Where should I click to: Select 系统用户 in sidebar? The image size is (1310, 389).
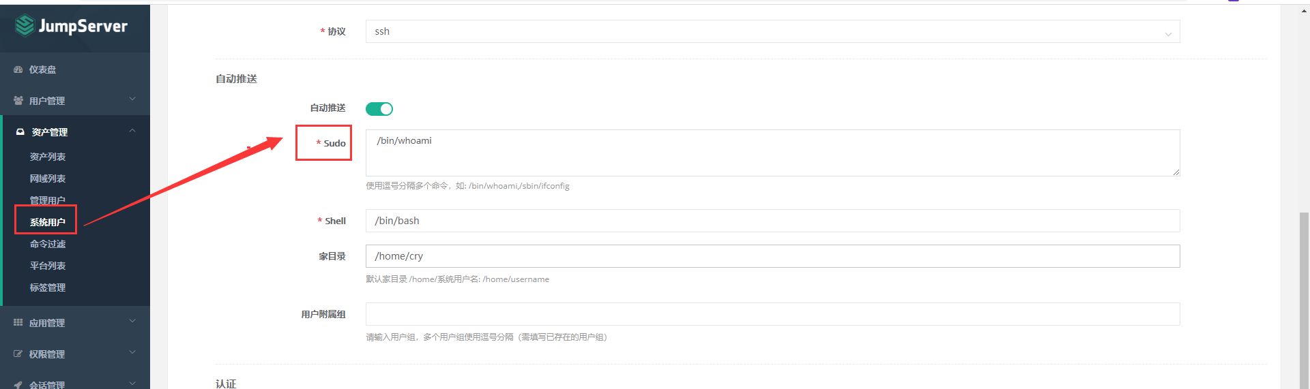click(x=48, y=222)
